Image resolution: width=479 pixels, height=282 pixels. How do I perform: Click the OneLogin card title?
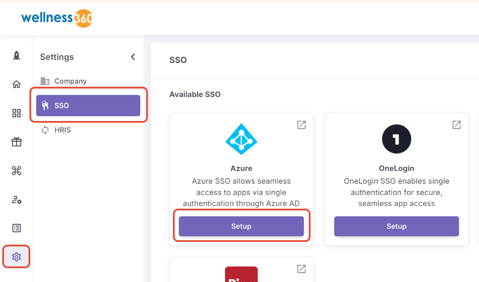click(397, 168)
